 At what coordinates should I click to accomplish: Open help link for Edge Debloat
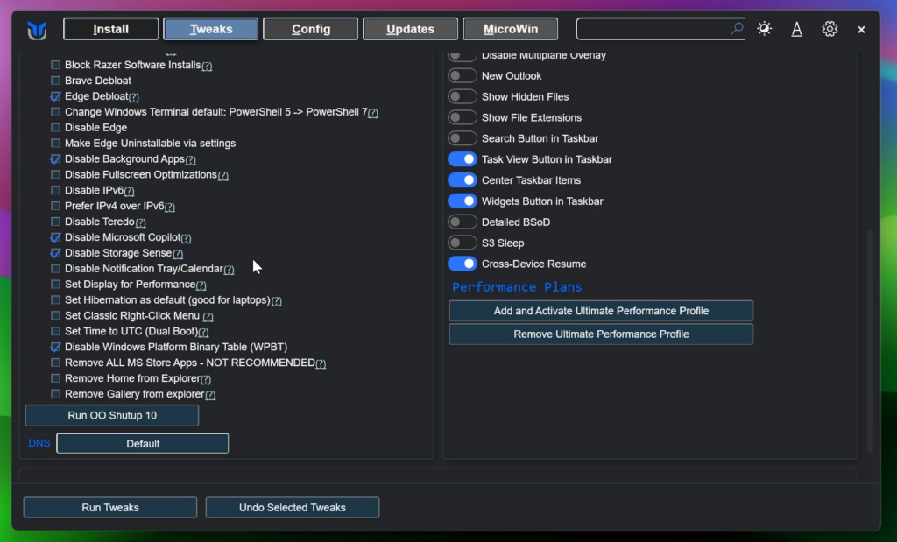134,97
